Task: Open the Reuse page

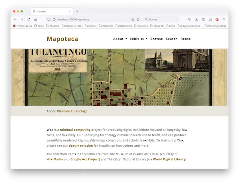Action: click(186, 39)
